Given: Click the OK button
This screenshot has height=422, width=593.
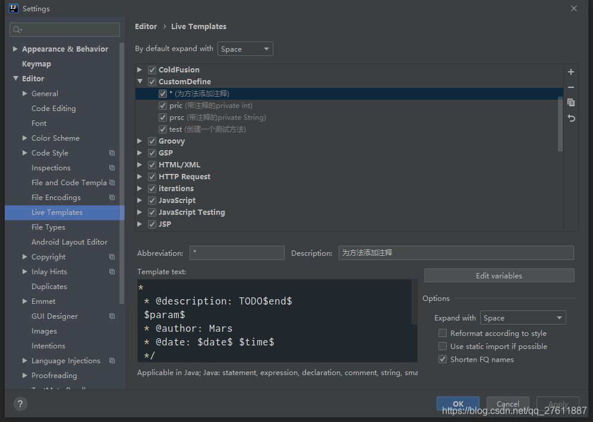Looking at the screenshot, I should 458,404.
